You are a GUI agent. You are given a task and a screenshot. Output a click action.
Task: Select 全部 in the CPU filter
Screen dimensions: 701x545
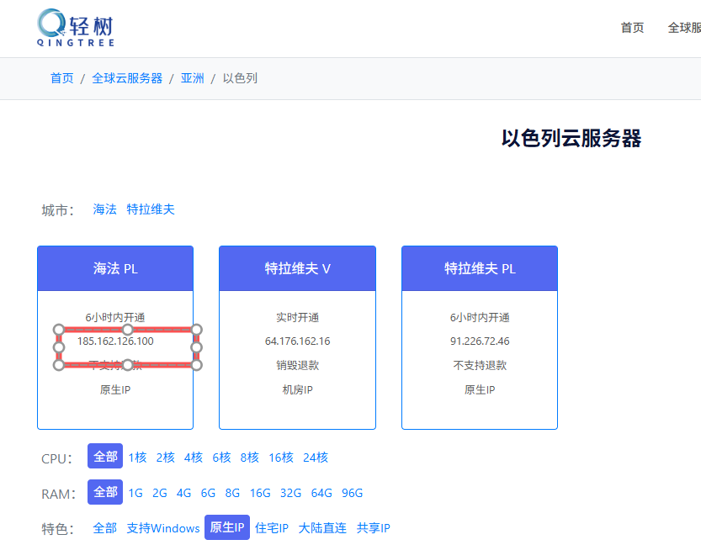pos(105,457)
